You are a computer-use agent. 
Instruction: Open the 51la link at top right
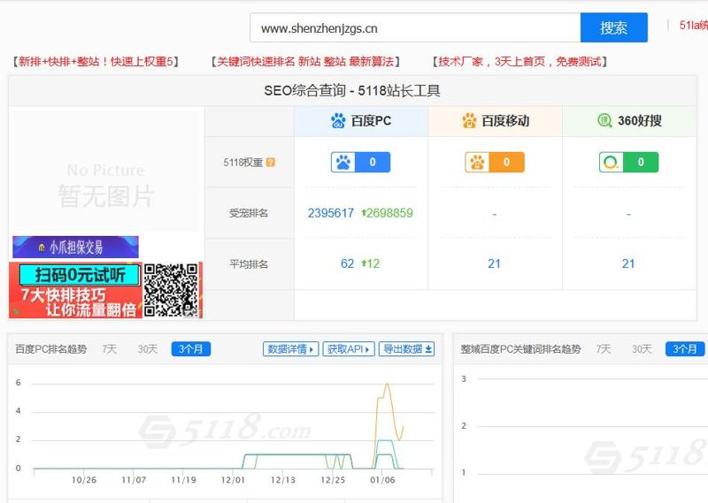point(693,26)
